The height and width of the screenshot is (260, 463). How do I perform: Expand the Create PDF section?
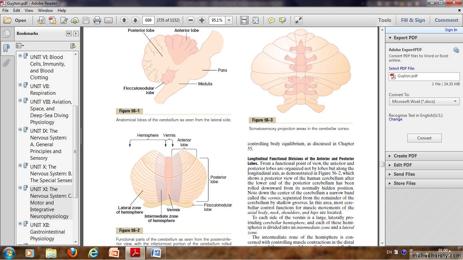[x=405, y=156]
